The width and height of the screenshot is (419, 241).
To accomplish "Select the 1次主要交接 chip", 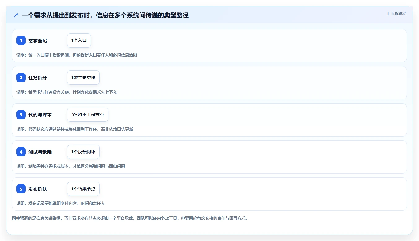I will pyautogui.click(x=83, y=78).
